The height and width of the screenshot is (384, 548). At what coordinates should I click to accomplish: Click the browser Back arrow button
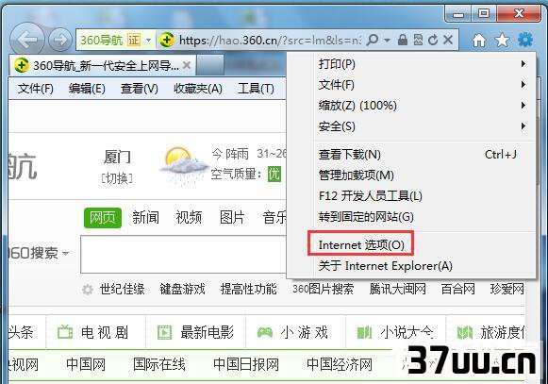tap(27, 40)
